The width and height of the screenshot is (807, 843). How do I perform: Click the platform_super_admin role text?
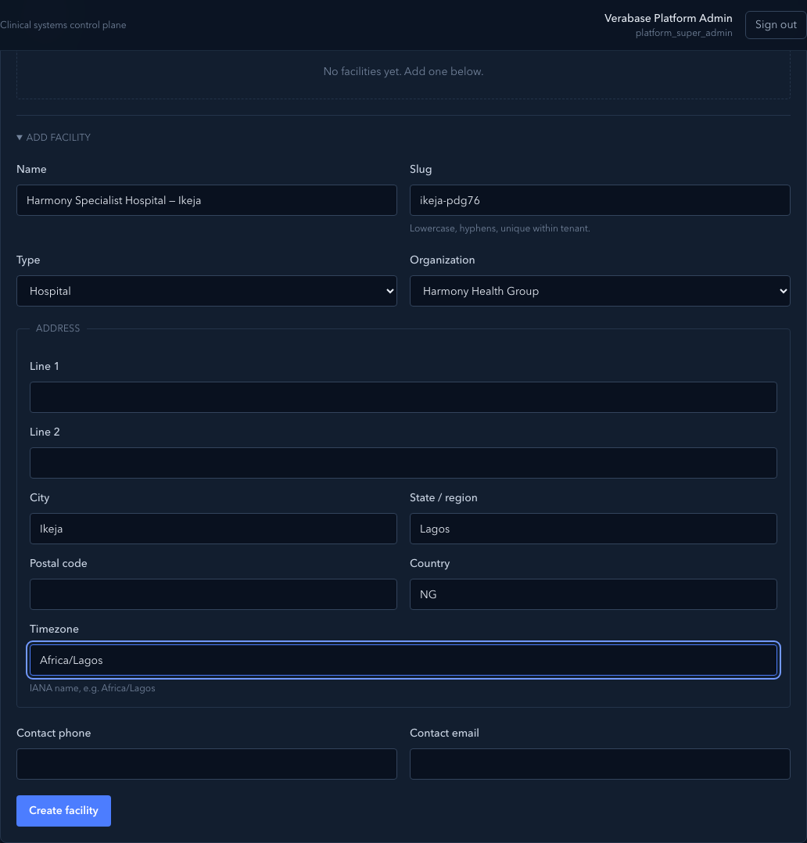coord(684,34)
